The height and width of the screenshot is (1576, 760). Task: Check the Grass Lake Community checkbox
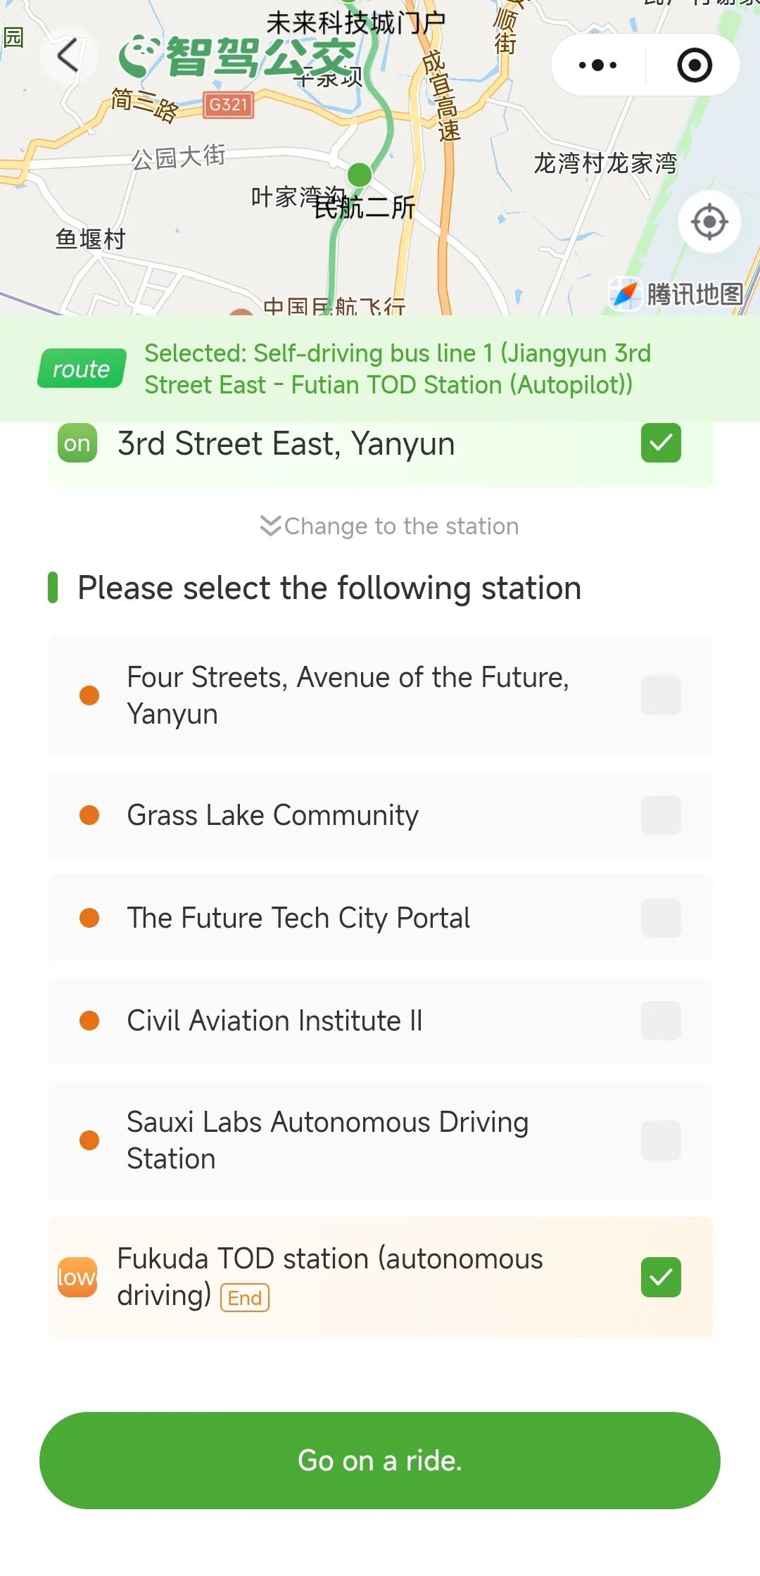point(660,815)
